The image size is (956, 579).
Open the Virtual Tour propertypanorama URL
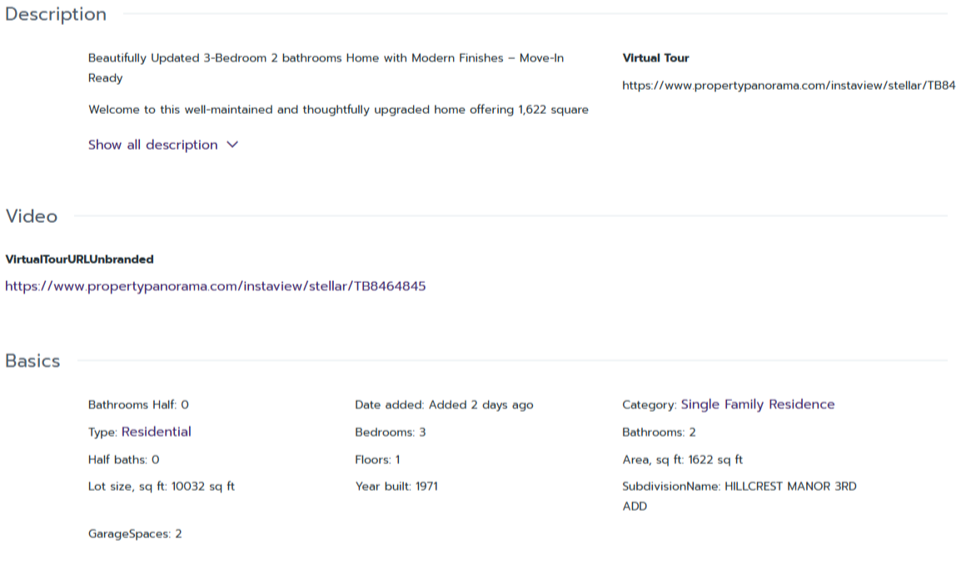[x=788, y=86]
